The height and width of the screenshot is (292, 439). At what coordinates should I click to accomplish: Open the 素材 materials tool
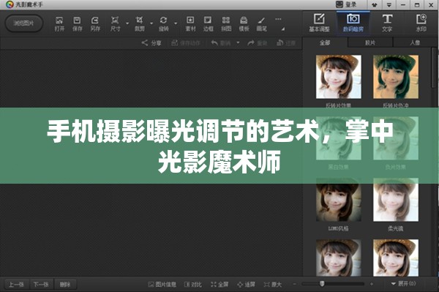click(190, 23)
